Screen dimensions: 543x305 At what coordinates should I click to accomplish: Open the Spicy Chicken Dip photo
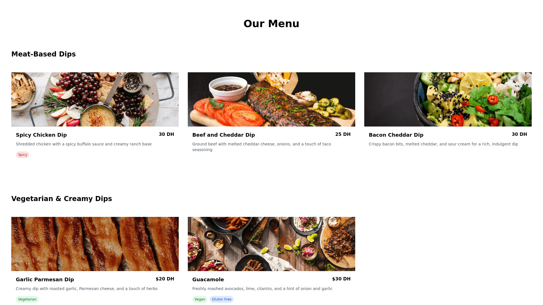tap(95, 99)
